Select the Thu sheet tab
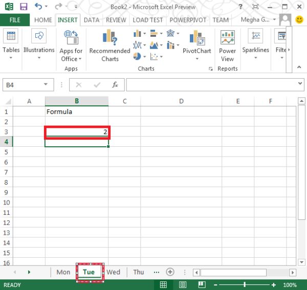Viewport: 307px width, 290px height. pos(139,272)
